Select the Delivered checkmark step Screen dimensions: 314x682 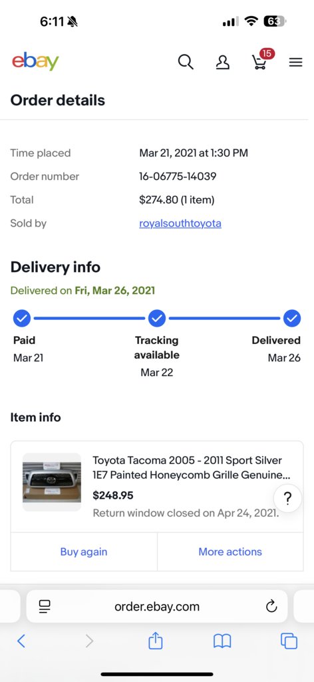[292, 319]
